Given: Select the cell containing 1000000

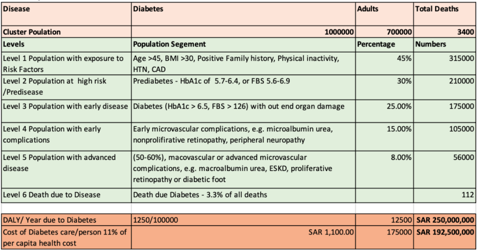Looking at the screenshot, I should [244, 32].
